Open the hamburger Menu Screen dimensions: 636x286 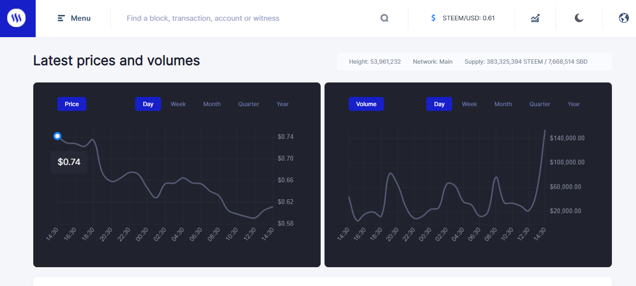coord(74,18)
